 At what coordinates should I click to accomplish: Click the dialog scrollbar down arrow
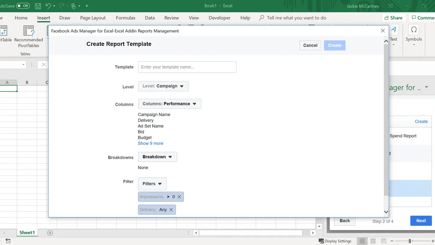coord(386,212)
